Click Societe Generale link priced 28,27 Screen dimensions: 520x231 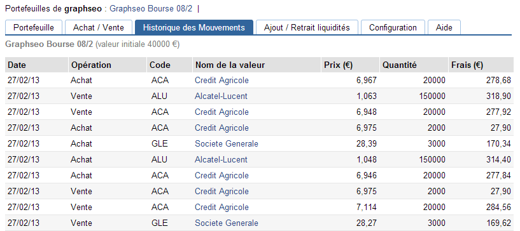(x=227, y=223)
